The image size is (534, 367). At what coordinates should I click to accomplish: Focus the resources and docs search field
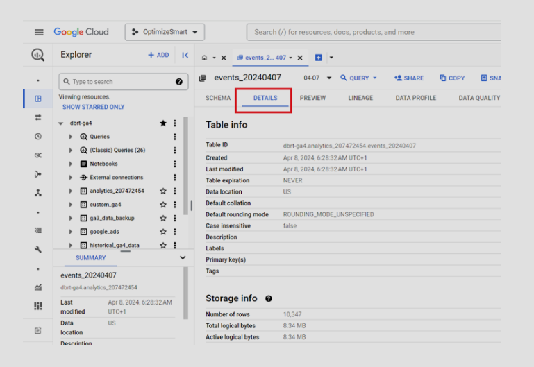374,32
